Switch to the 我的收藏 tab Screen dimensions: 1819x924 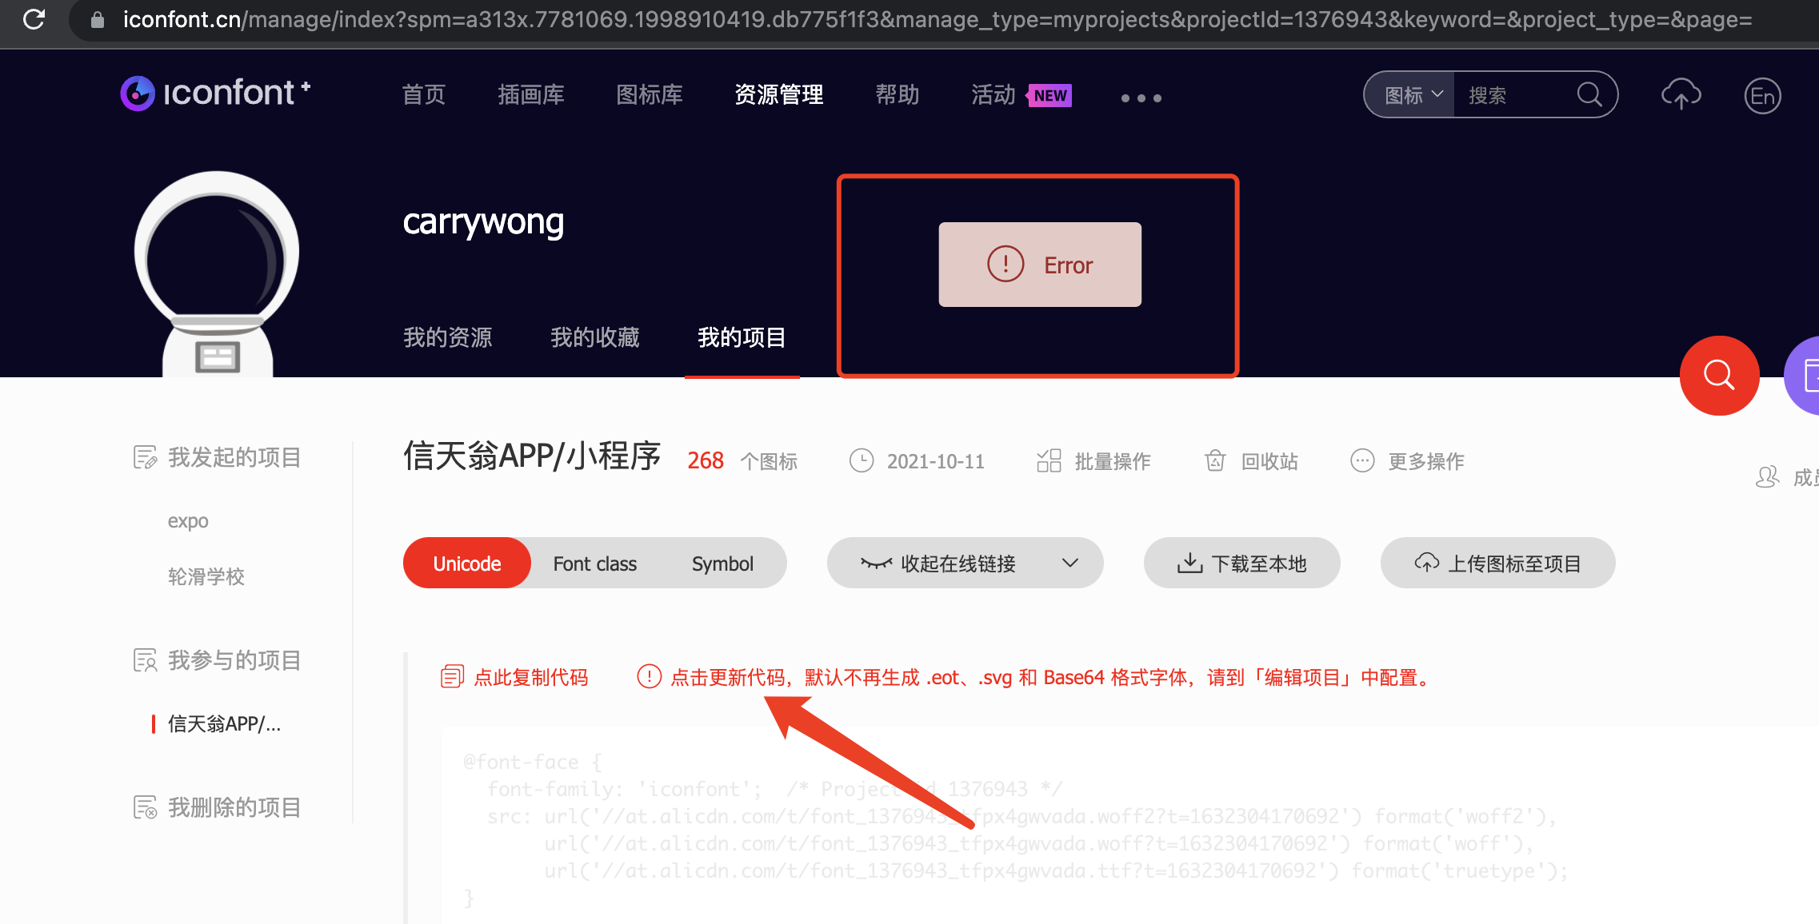coord(594,337)
